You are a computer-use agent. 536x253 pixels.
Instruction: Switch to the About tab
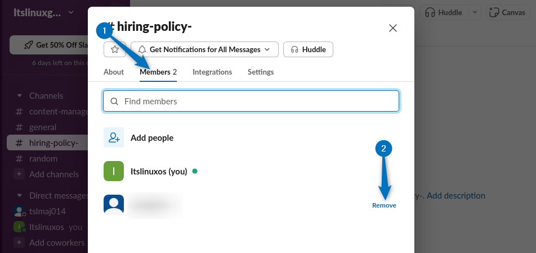click(x=114, y=72)
